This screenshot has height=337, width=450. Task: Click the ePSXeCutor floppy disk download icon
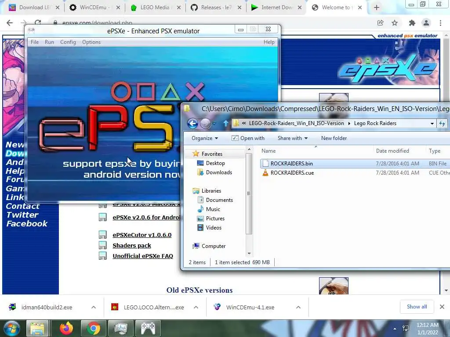point(103,235)
